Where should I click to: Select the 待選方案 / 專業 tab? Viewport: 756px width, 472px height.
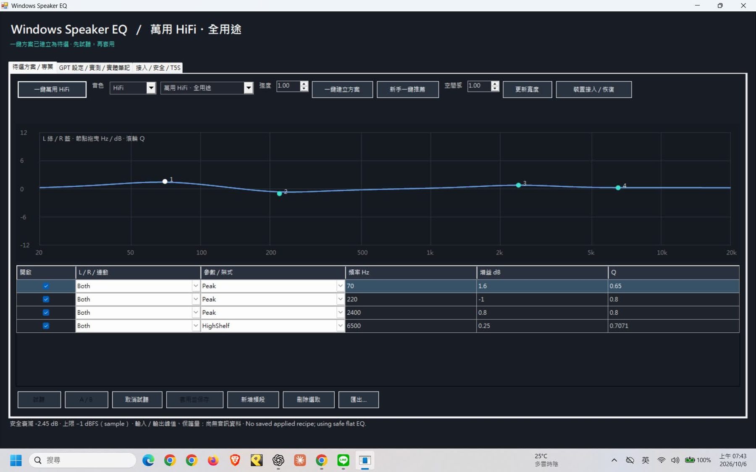33,67
